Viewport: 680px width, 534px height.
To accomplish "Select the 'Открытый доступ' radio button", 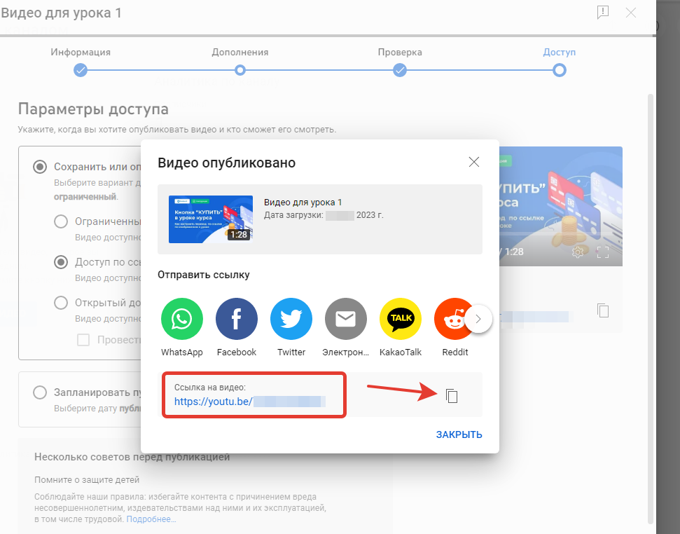I will (61, 302).
